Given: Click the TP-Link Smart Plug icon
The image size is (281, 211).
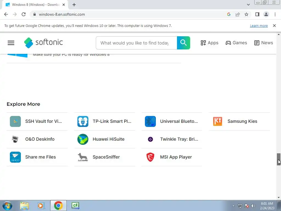Looking at the screenshot, I should pos(83,121).
